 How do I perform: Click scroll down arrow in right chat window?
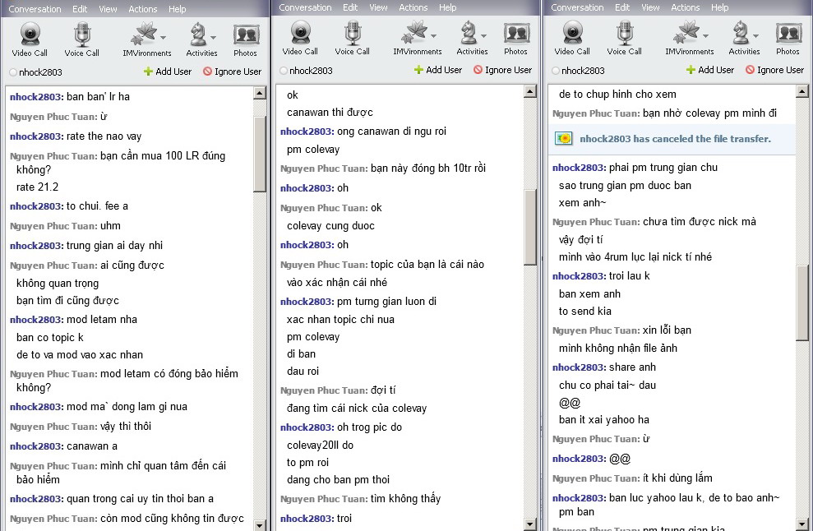(802, 524)
